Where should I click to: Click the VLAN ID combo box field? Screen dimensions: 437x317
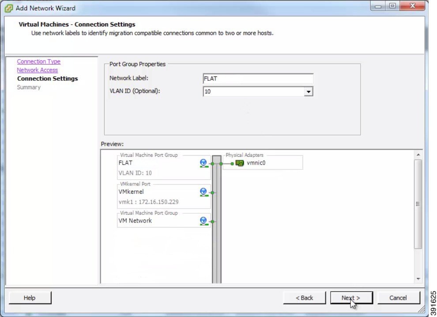(x=258, y=91)
